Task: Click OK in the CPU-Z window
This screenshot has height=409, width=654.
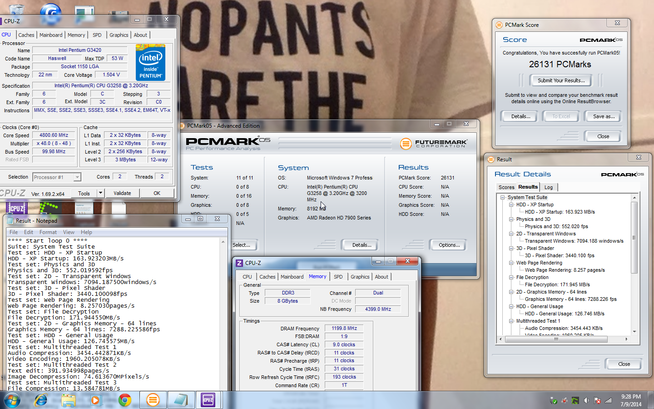Action: [x=157, y=193]
